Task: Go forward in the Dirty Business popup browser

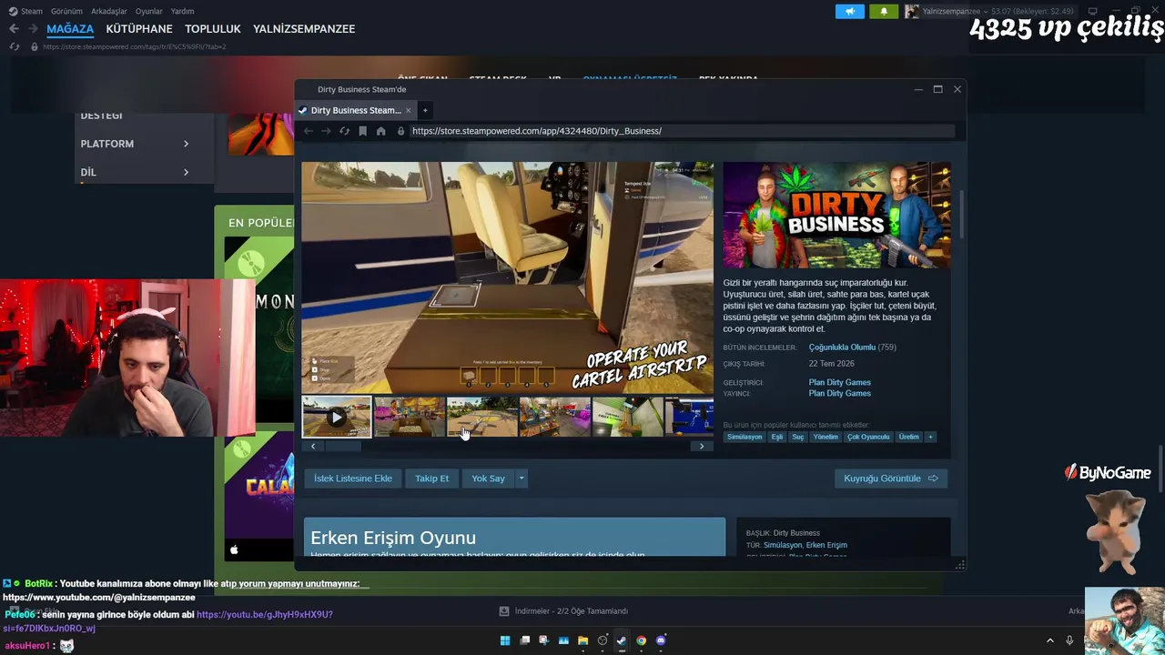Action: tap(326, 131)
